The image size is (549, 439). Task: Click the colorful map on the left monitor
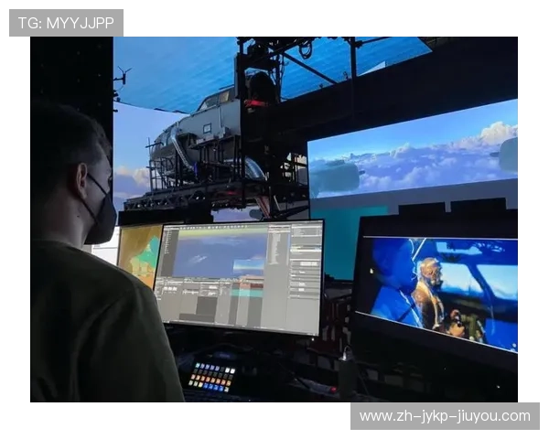pos(139,253)
